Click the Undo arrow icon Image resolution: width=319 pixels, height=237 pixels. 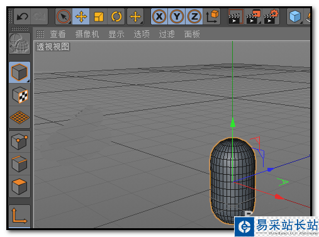coord(22,16)
